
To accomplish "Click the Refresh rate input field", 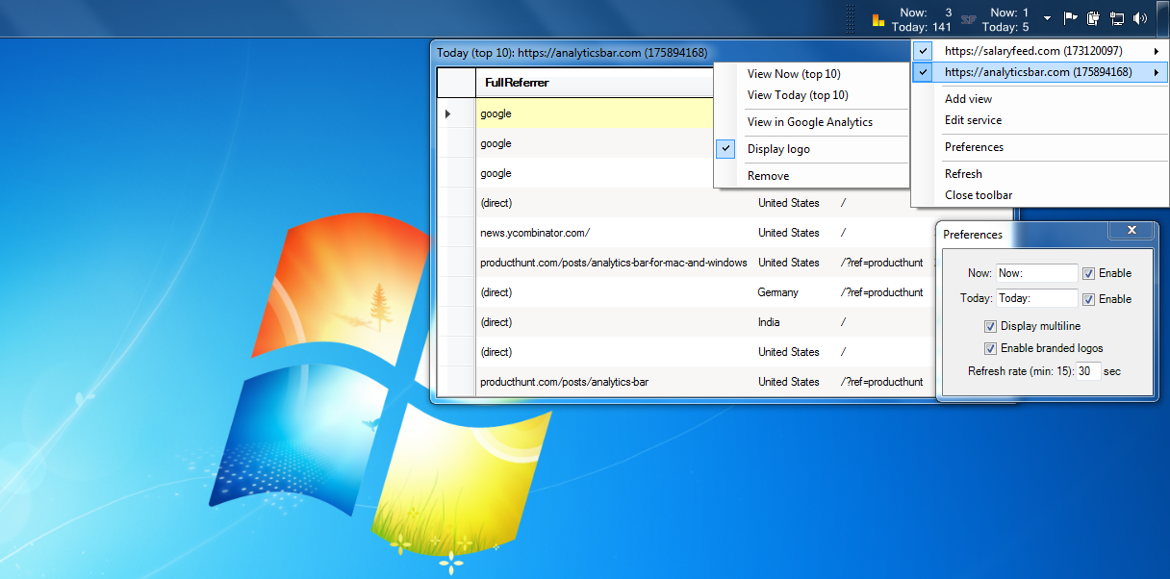I will (x=1087, y=371).
